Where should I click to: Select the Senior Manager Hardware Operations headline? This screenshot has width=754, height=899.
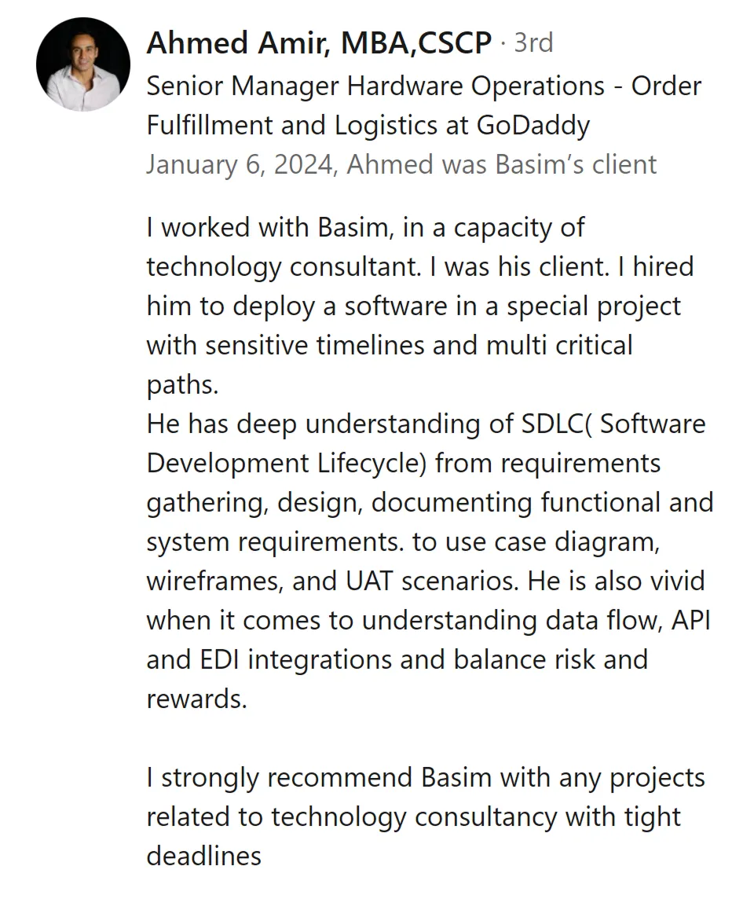[424, 105]
